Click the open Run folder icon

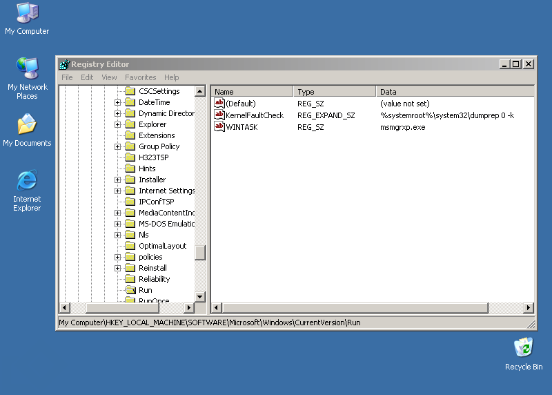tap(130, 290)
